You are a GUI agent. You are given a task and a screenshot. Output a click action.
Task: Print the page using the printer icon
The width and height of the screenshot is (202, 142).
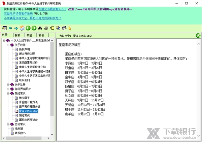pyautogui.click(x=46, y=28)
